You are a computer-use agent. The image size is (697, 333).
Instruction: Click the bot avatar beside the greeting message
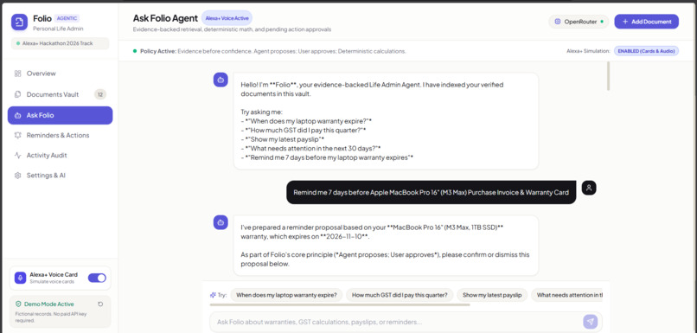point(221,80)
